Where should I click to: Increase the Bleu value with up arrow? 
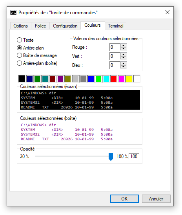pyautogui.click(x=124, y=64)
